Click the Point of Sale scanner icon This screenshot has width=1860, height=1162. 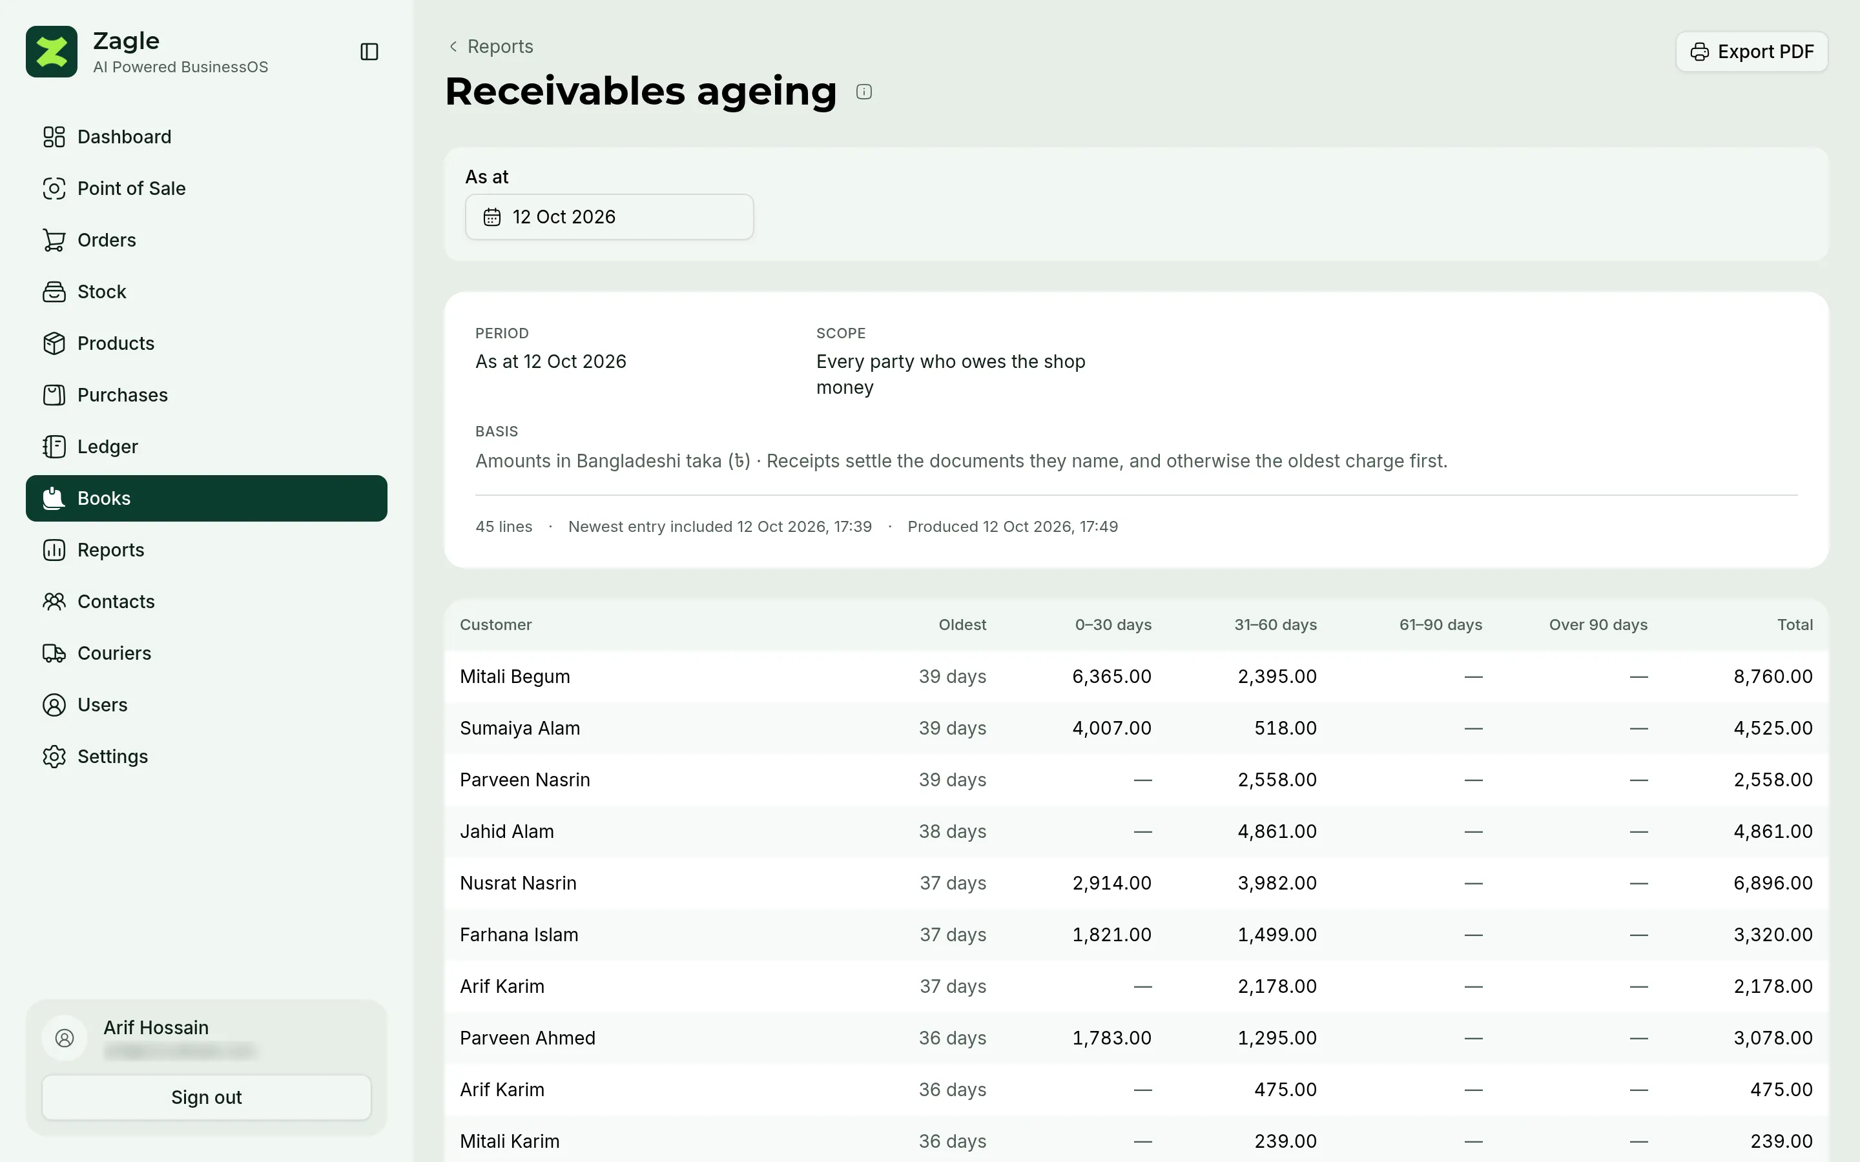54,189
